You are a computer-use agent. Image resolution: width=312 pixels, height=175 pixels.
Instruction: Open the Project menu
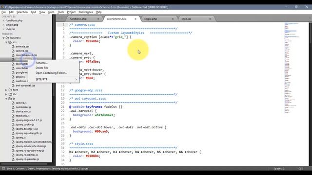71,12
